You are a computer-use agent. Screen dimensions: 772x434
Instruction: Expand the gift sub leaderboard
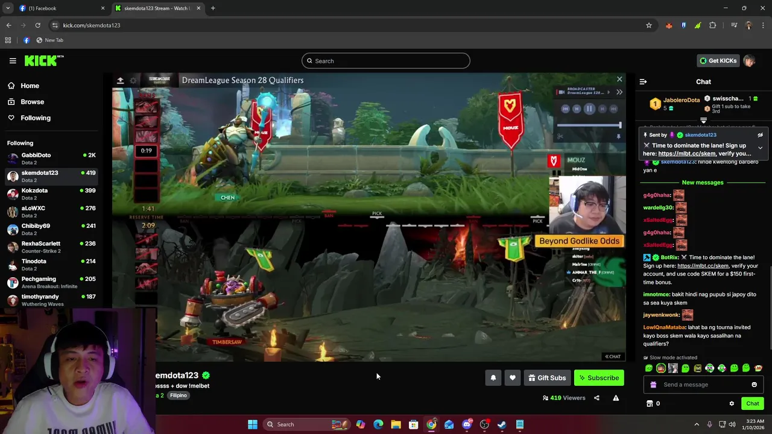tap(703, 121)
